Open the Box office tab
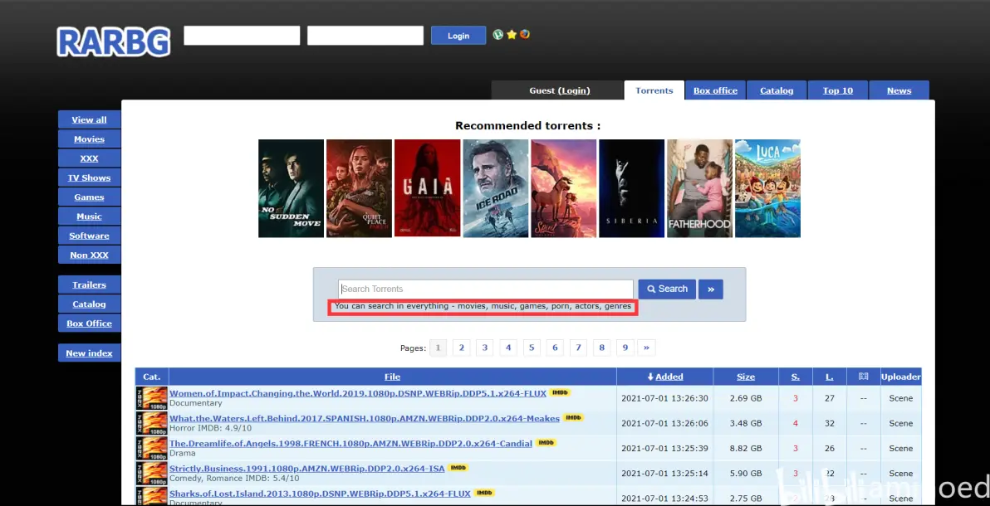Image resolution: width=990 pixels, height=506 pixels. point(715,90)
